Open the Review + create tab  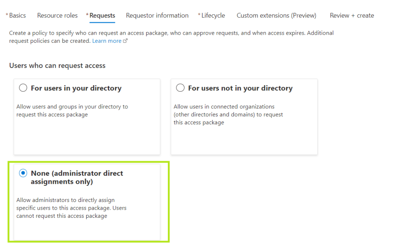(x=352, y=15)
